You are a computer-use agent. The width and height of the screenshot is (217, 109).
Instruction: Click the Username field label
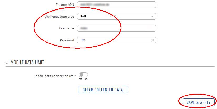(66, 28)
